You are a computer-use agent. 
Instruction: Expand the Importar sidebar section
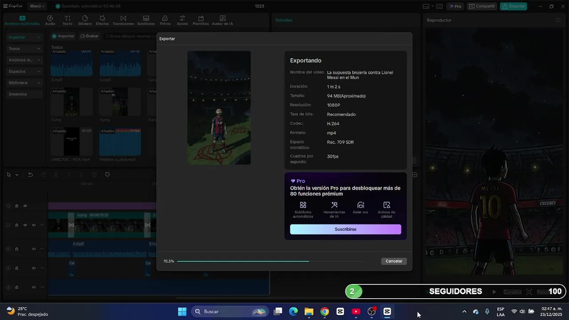pos(24,37)
